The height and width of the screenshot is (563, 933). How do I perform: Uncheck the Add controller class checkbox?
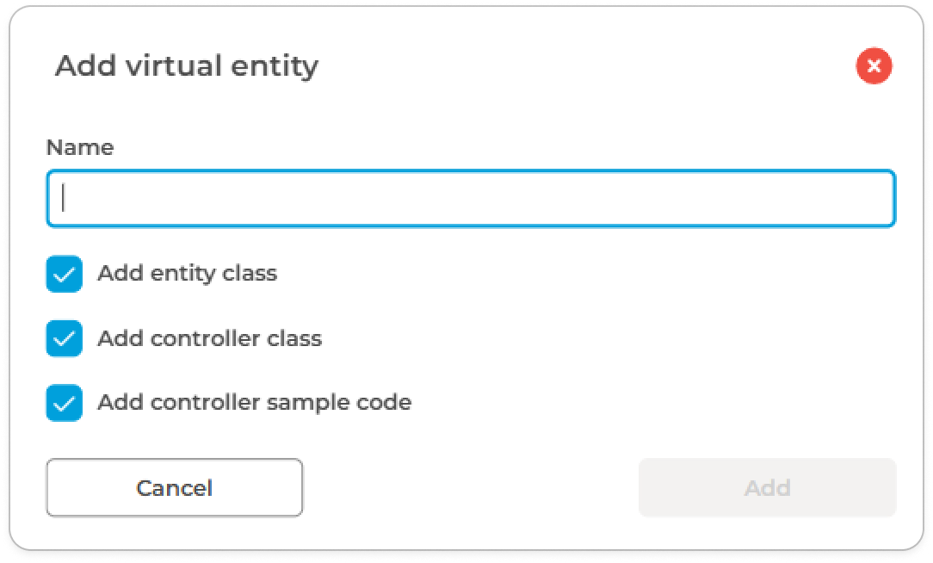coord(65,338)
